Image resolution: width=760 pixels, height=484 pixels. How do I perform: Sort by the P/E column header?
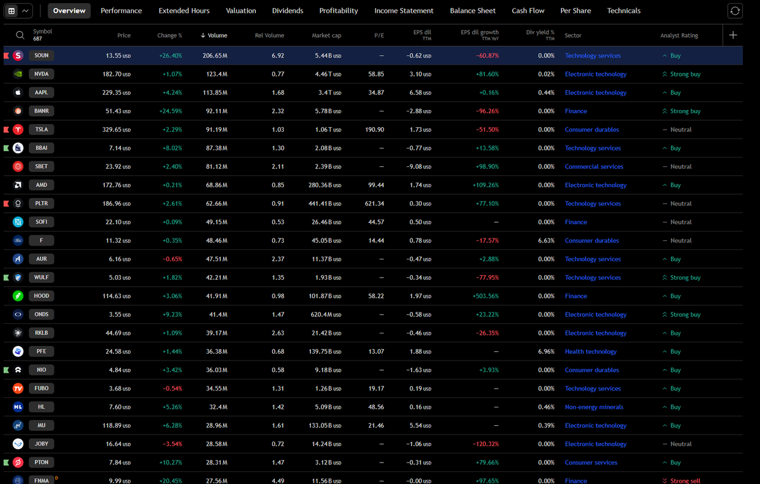[378, 35]
